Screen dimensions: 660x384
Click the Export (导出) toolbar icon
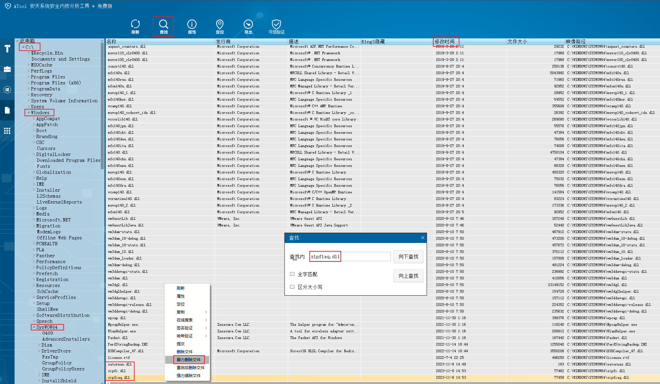[248, 24]
